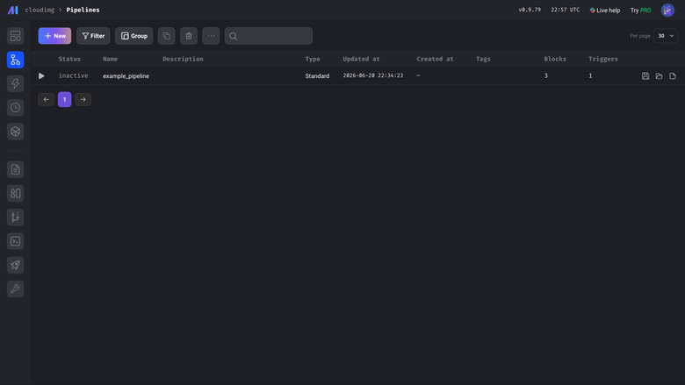Select page 1 in pagination
Viewport: 685px width, 385px height.
65,99
